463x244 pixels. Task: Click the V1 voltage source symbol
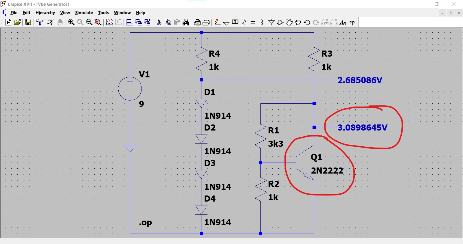(x=130, y=89)
